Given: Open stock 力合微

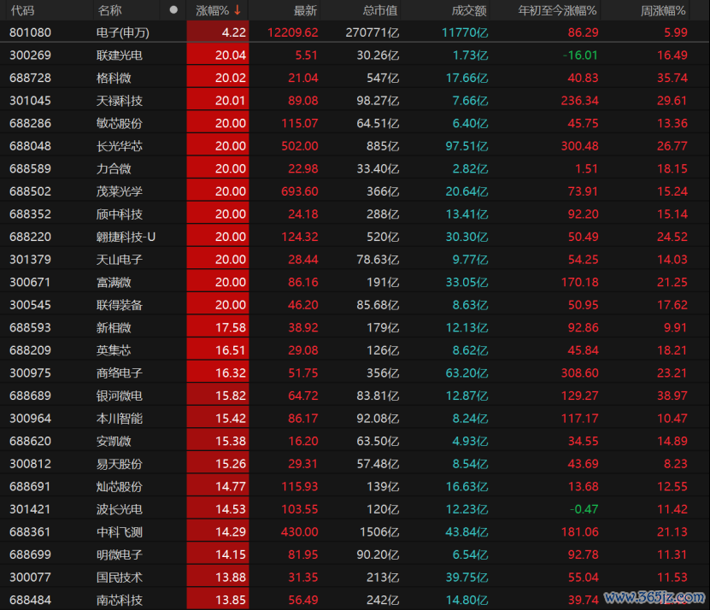Looking at the screenshot, I should tap(114, 168).
